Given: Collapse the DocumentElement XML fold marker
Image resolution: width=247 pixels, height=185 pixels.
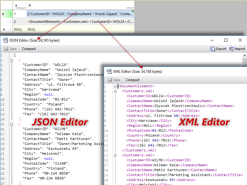Looking at the screenshot, I should point(115,86).
